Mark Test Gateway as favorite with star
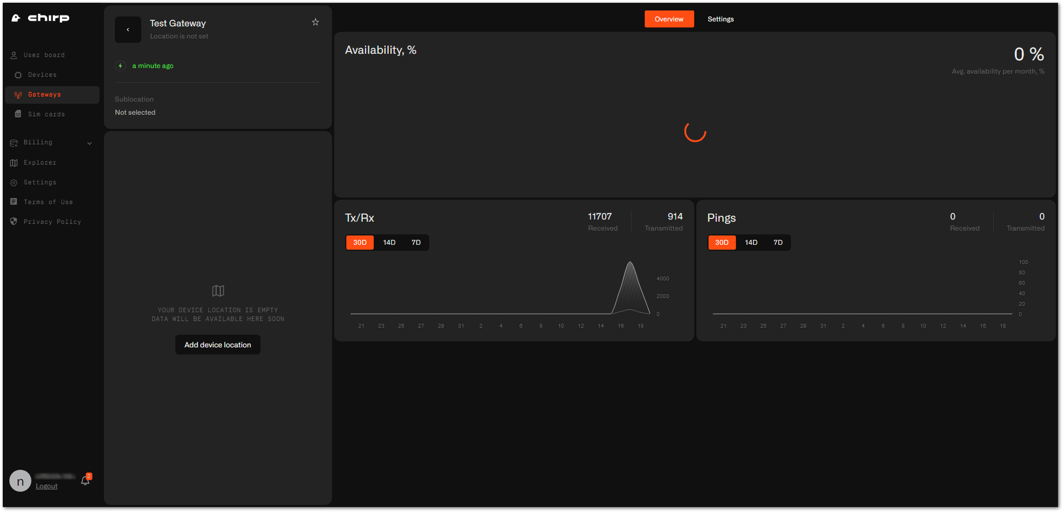The image size is (1063, 512). pyautogui.click(x=316, y=22)
